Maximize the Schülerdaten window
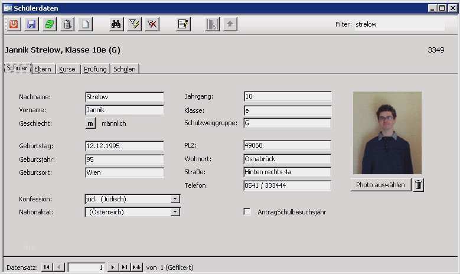This screenshot has width=460, height=274. (x=442, y=8)
